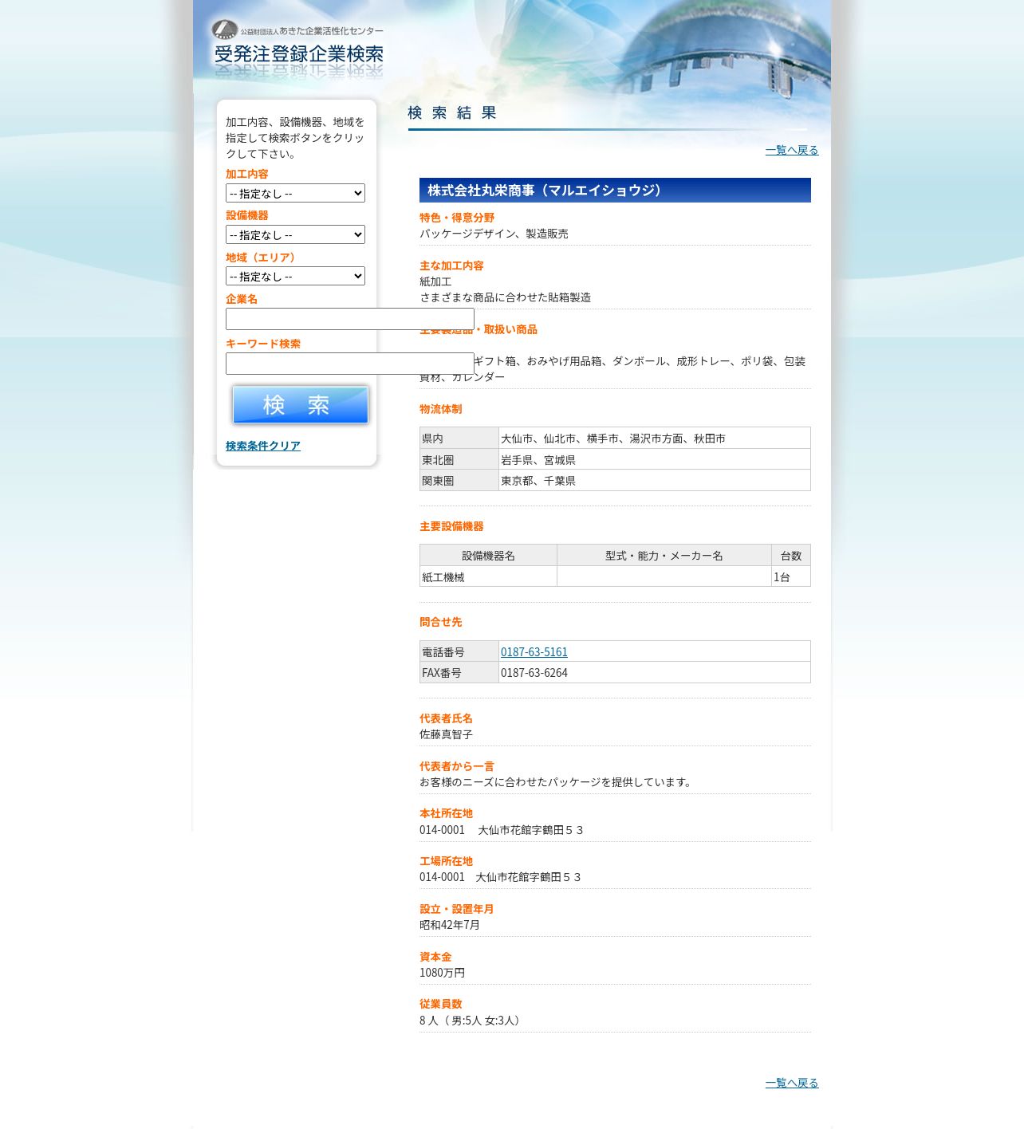Click the top 一覧へ戻る link

792,150
